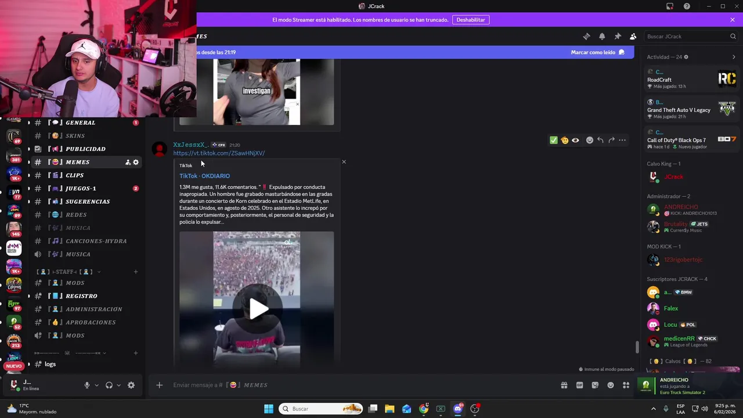Toggle headphone deafen in user panel
Screen dimensions: 743x418
tap(109, 385)
